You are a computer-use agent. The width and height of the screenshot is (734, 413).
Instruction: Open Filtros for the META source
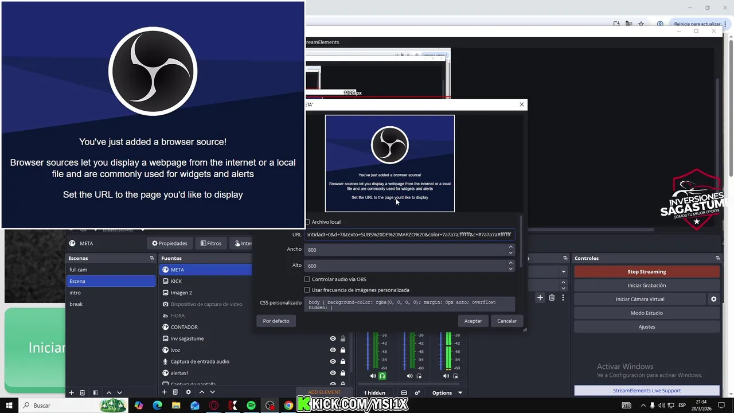[211, 243]
